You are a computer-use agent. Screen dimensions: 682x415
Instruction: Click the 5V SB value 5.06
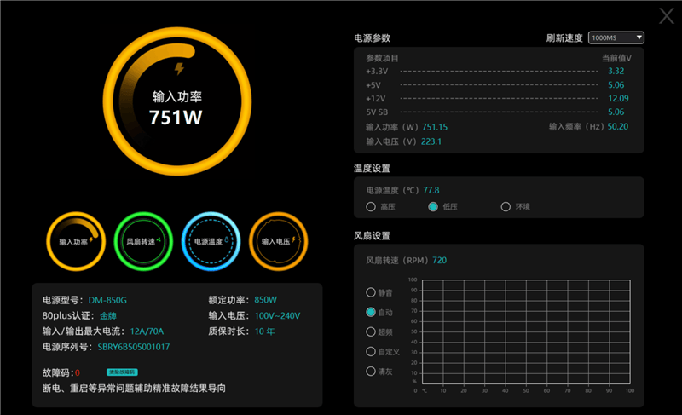click(616, 112)
